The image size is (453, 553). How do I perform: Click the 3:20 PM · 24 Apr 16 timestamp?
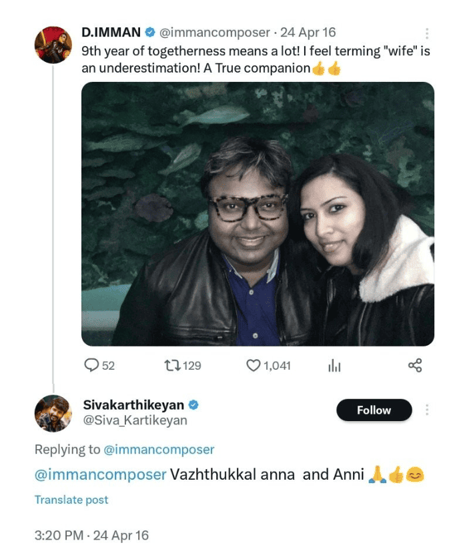[91, 535]
